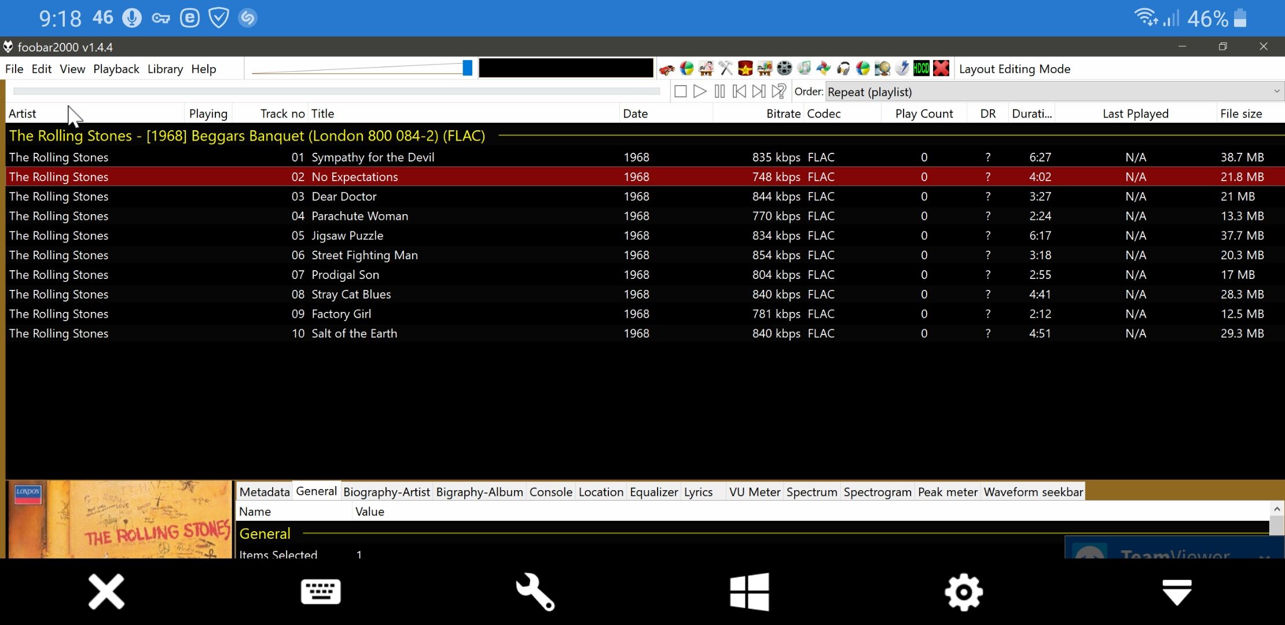Tap the remote keyboard icon in bottom bar
The height and width of the screenshot is (625, 1285).
pos(321,591)
